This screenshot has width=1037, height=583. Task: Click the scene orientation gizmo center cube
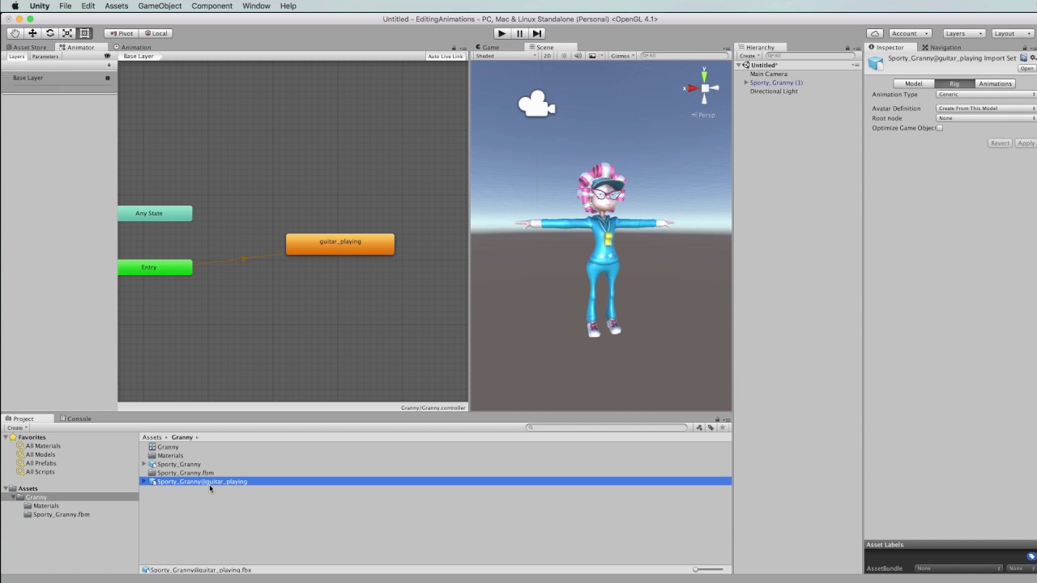705,87
